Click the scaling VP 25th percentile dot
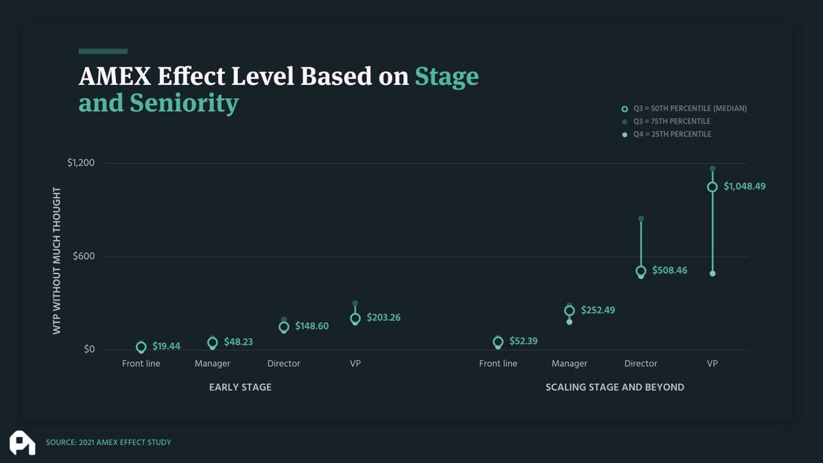Viewport: 823px width, 463px height. pos(713,274)
